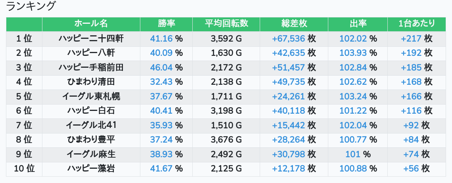Select the ハッピー白石 hall name
Image resolution: width=452 pixels, height=183 pixels.
91,111
